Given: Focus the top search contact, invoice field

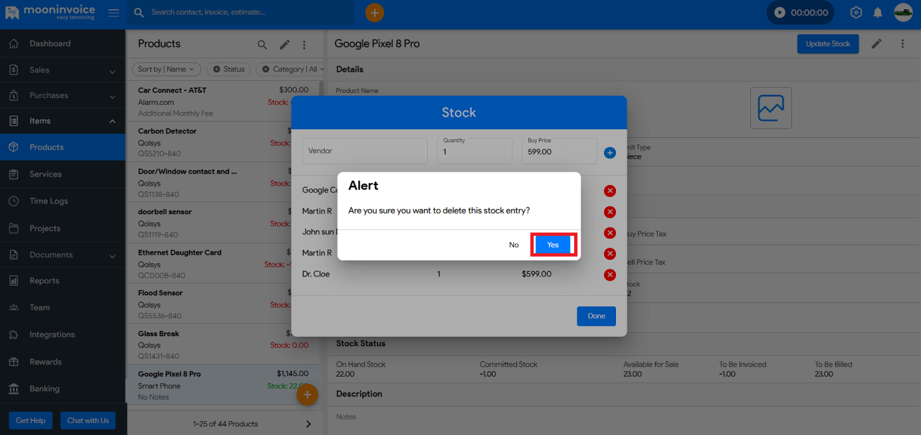Looking at the screenshot, I should click(x=241, y=13).
